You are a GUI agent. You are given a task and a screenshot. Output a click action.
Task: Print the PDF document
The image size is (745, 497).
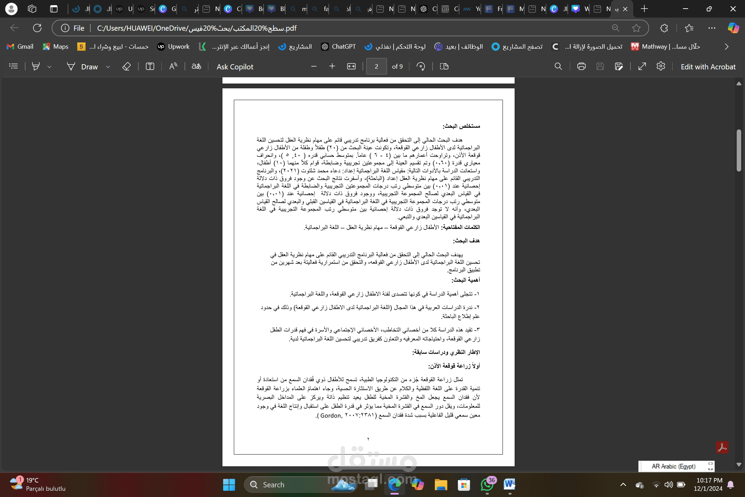[581, 66]
